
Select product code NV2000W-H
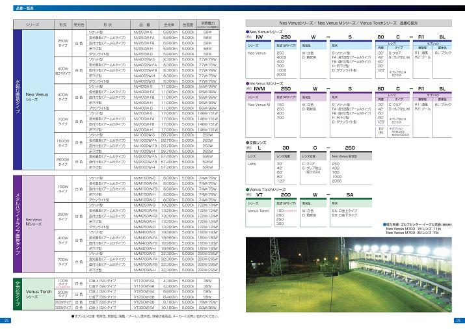(144, 167)
